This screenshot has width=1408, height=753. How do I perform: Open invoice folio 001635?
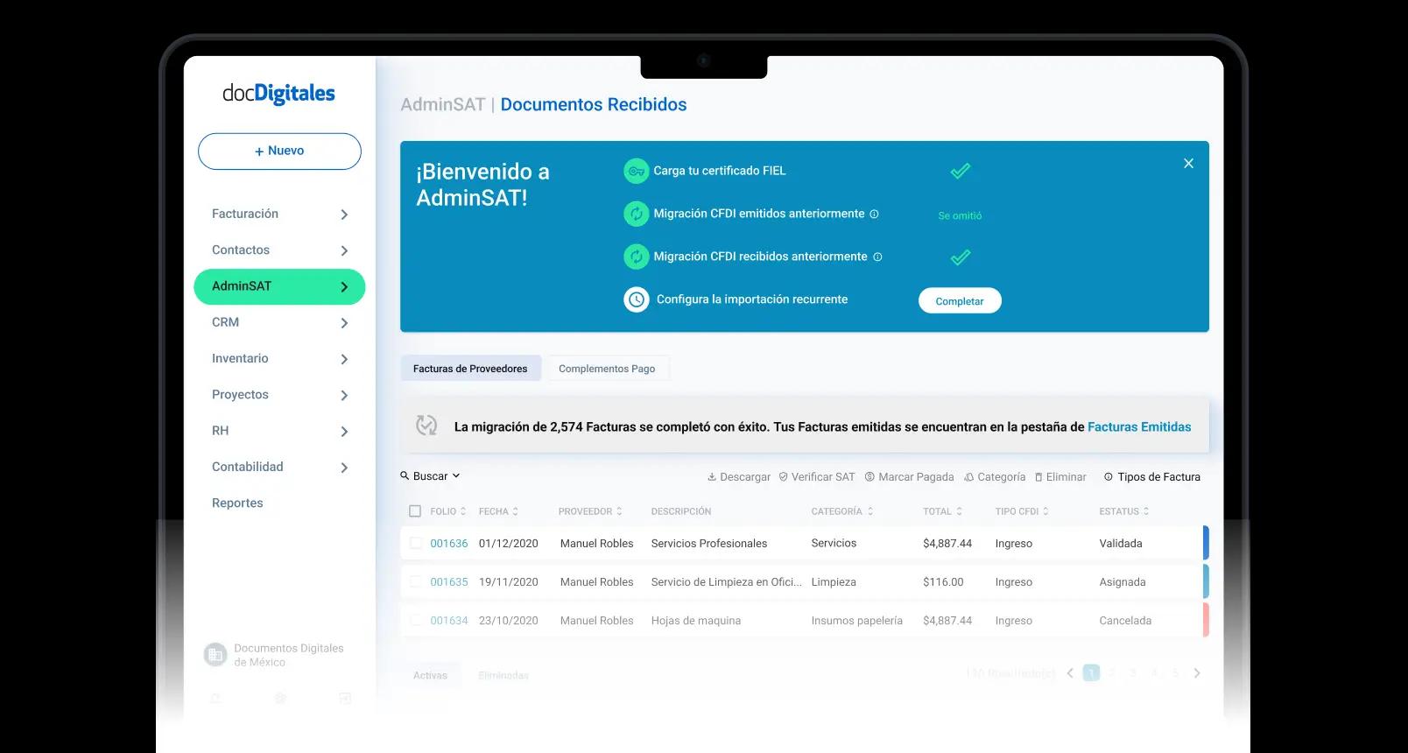449,582
